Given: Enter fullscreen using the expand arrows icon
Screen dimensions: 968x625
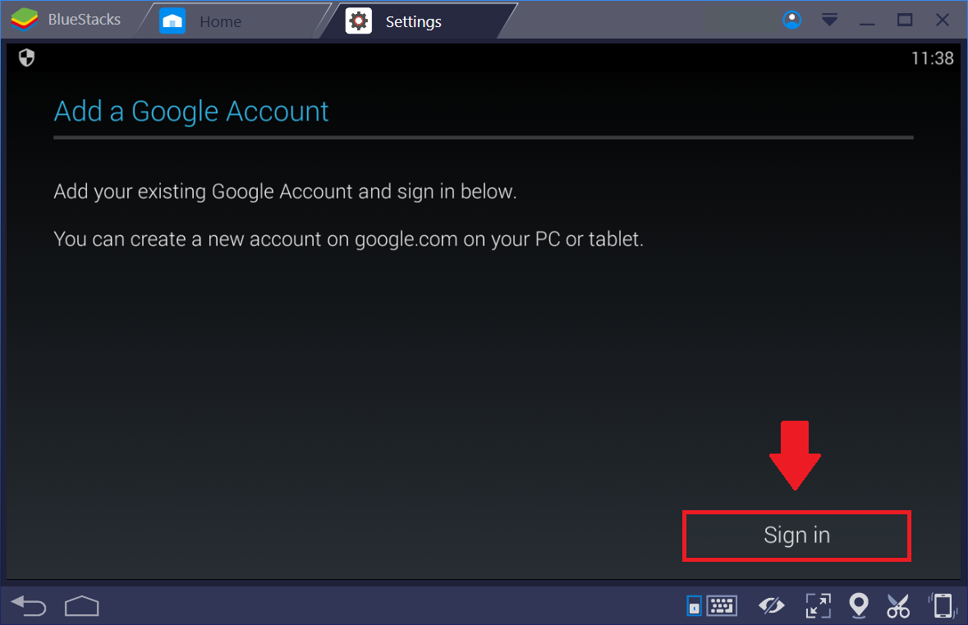Looking at the screenshot, I should click(818, 606).
